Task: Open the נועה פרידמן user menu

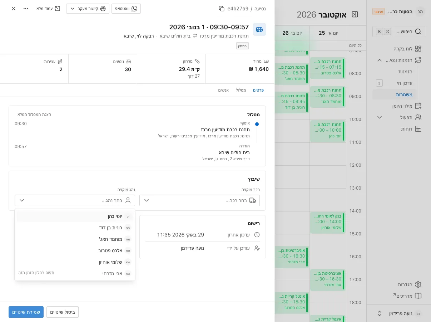Action: coord(398,313)
